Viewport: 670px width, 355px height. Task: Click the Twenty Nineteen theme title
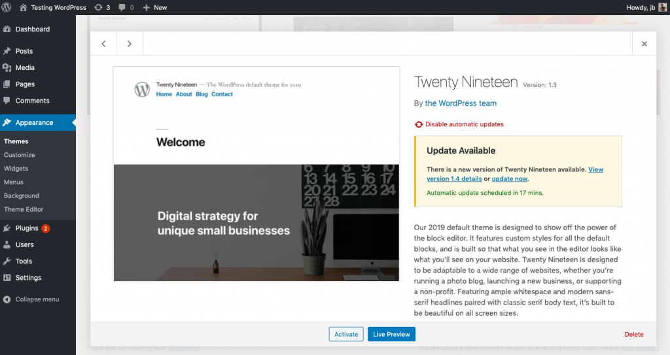pyautogui.click(x=466, y=82)
